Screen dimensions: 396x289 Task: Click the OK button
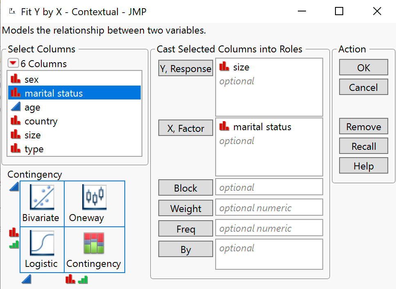363,67
